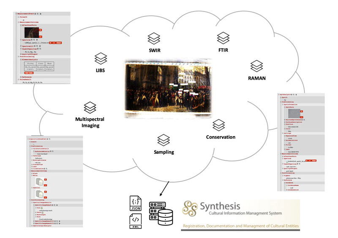
Task: Click red delete icon beside SpotPhoto thumbnail
Action: (302, 111)
